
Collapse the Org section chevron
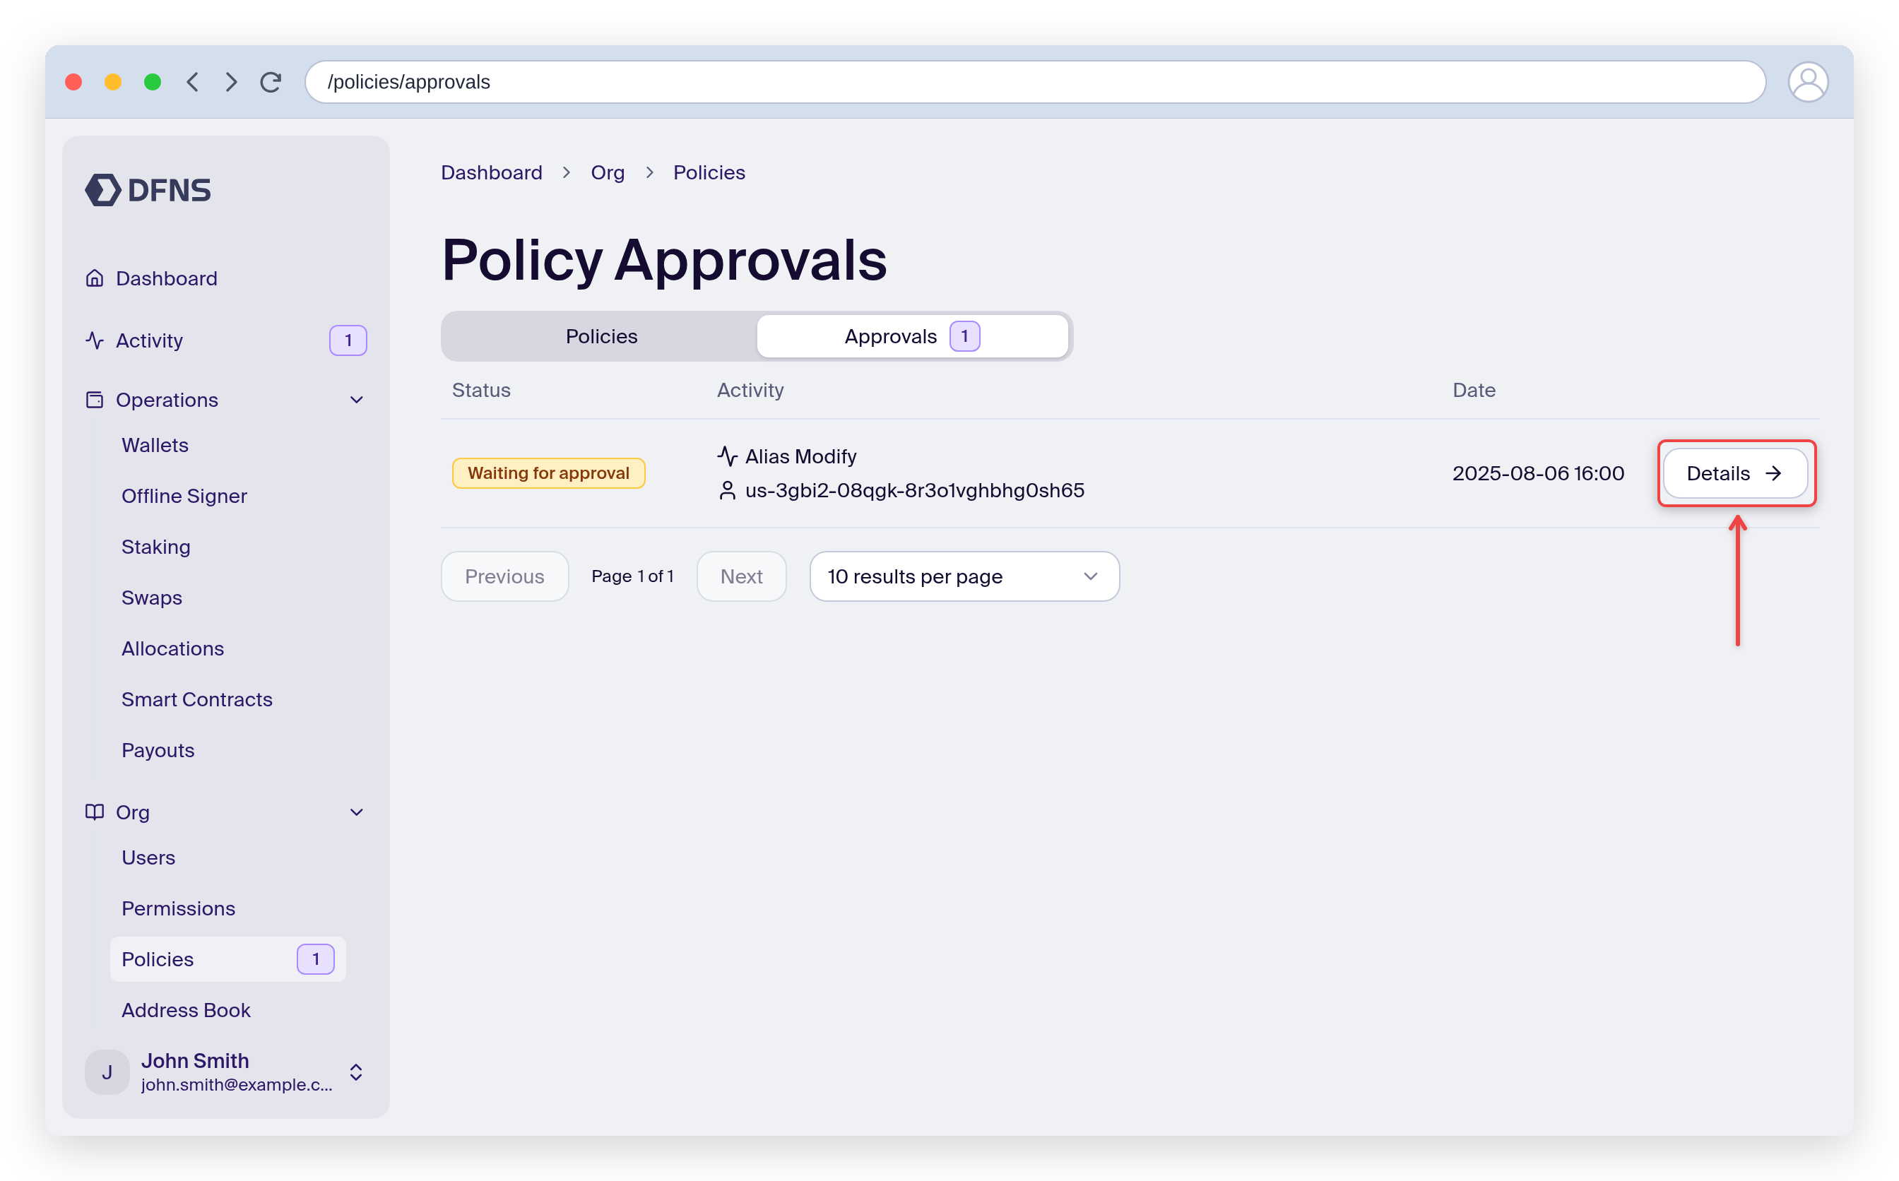click(357, 812)
